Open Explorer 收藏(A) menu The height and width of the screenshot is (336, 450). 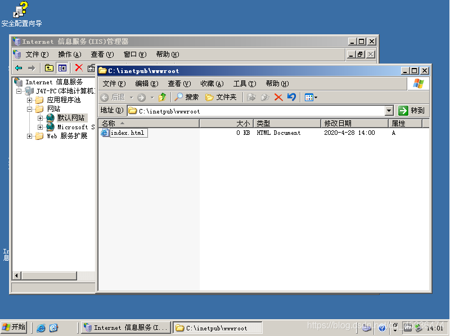pos(212,84)
